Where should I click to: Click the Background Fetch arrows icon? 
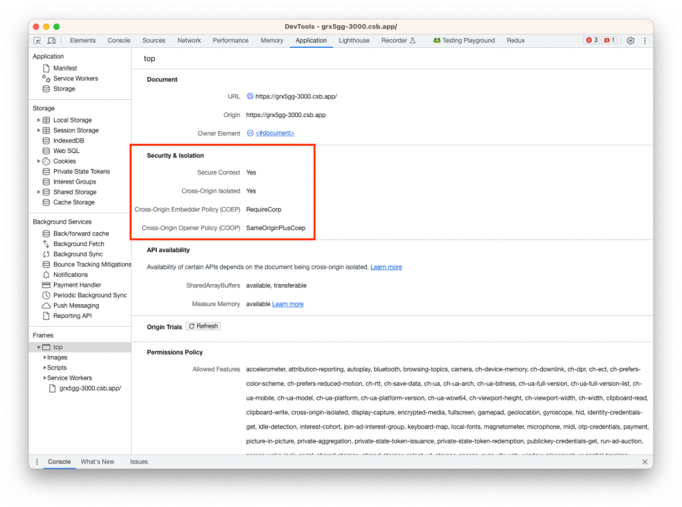[46, 244]
